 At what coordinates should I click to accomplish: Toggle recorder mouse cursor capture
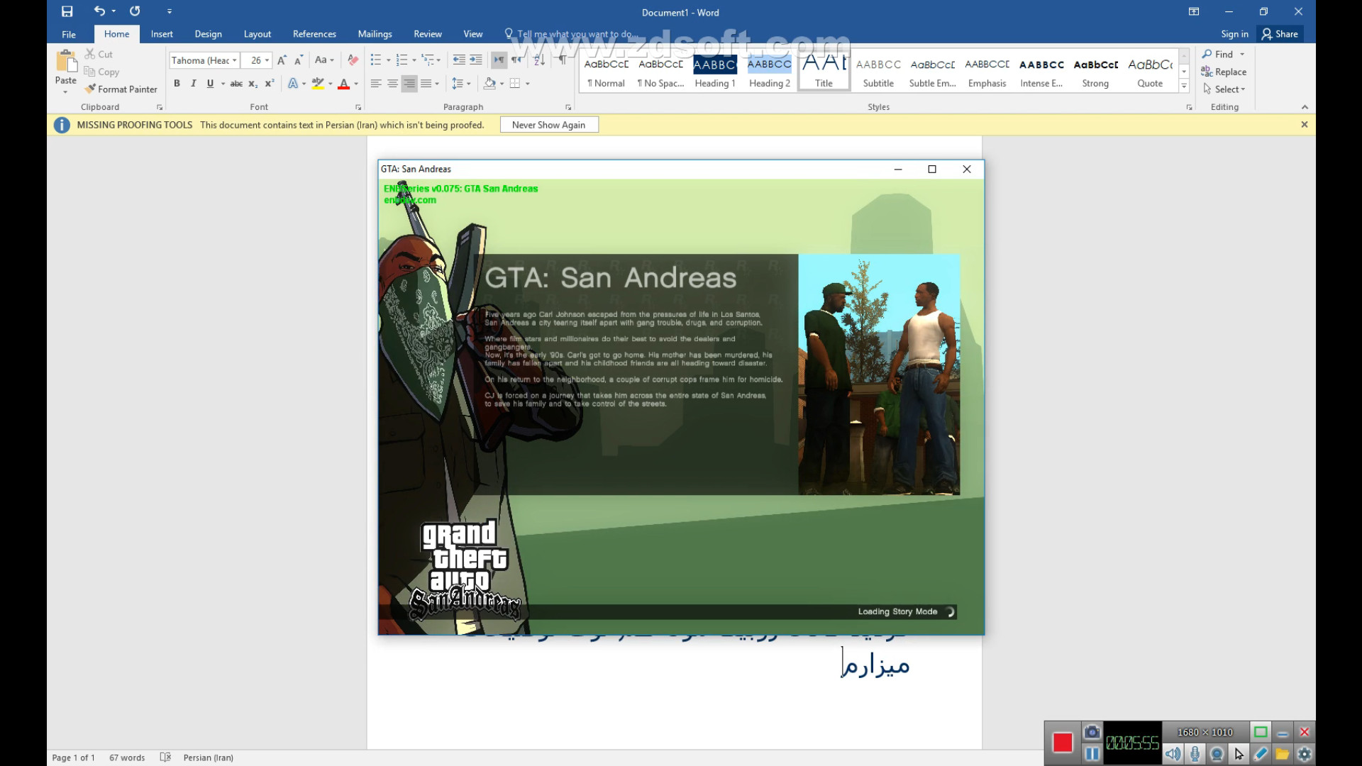coord(1239,754)
